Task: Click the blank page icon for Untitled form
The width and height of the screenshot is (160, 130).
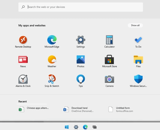Action: (x=110, y=109)
